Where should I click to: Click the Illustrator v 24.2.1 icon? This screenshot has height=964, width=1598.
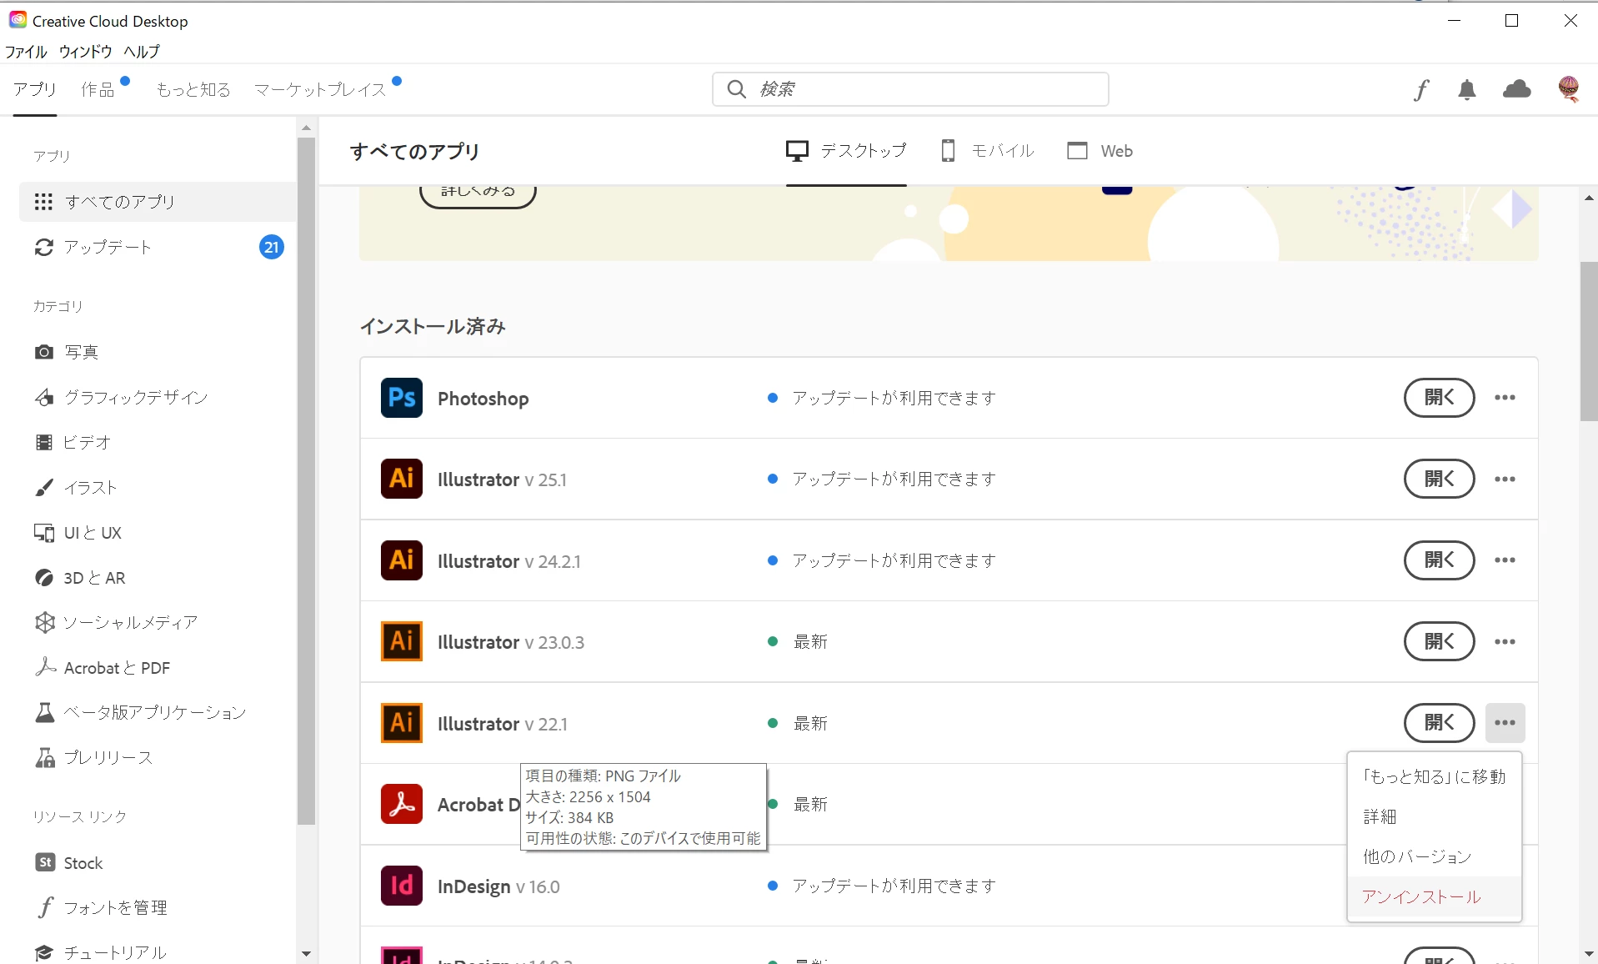401,560
